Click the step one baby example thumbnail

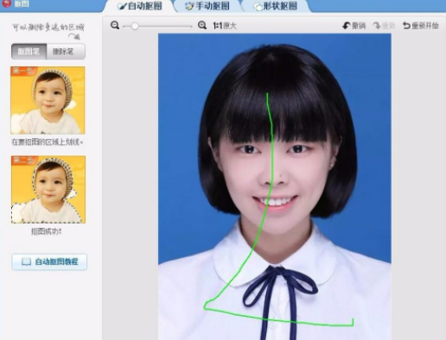coord(48,100)
